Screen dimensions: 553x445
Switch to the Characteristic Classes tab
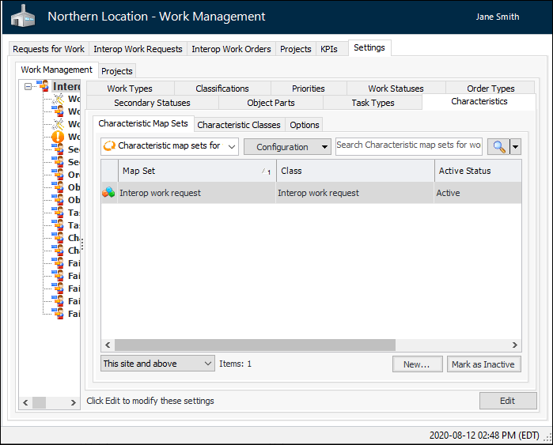click(x=238, y=125)
